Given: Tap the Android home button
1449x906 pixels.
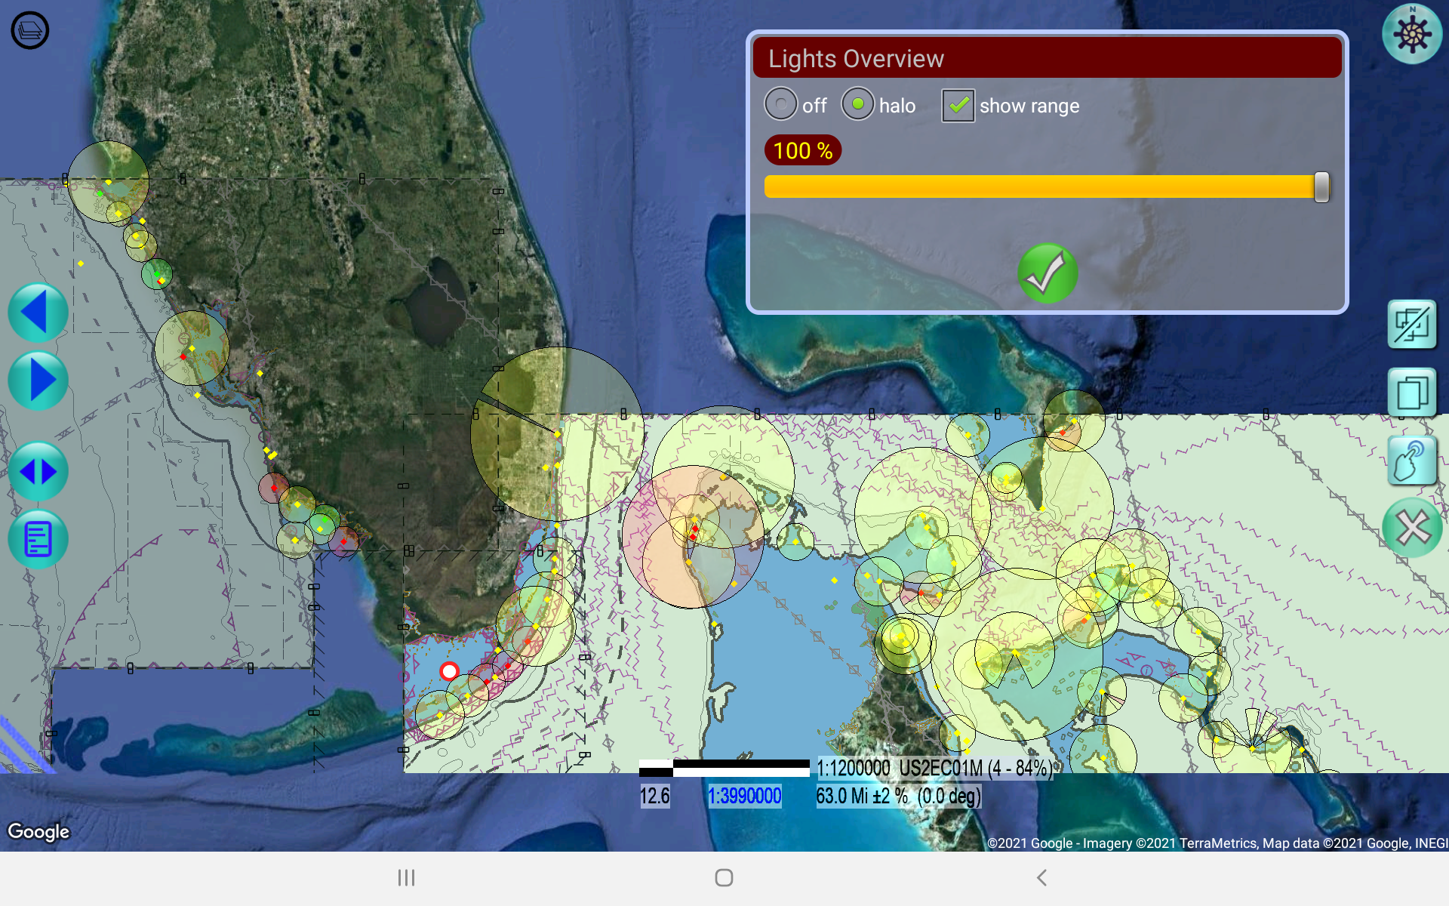Looking at the screenshot, I should (x=724, y=877).
